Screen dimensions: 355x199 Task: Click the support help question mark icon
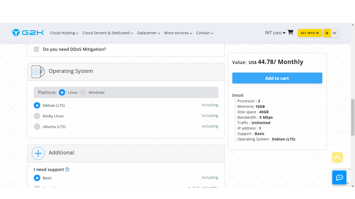(67, 169)
